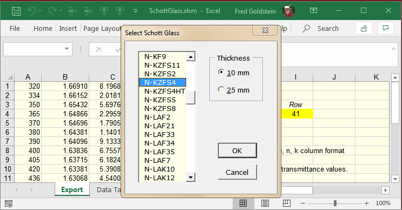Click the zoom out minus button

coord(303,204)
